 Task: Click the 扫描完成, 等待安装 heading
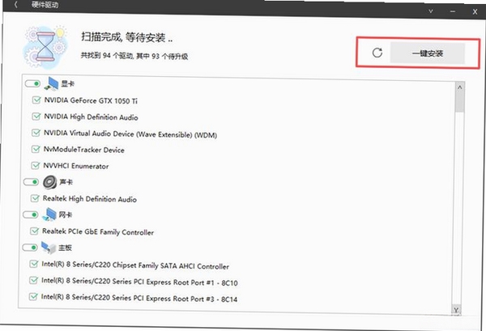coord(127,37)
